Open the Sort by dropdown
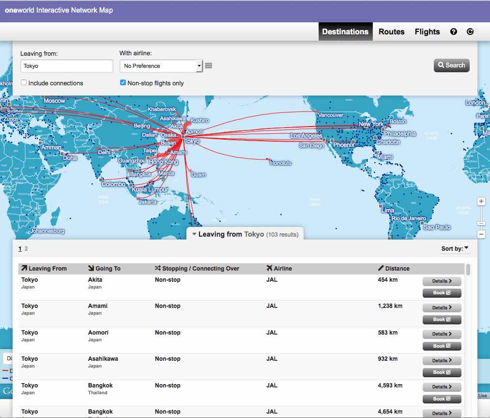The height and width of the screenshot is (418, 490). point(455,248)
